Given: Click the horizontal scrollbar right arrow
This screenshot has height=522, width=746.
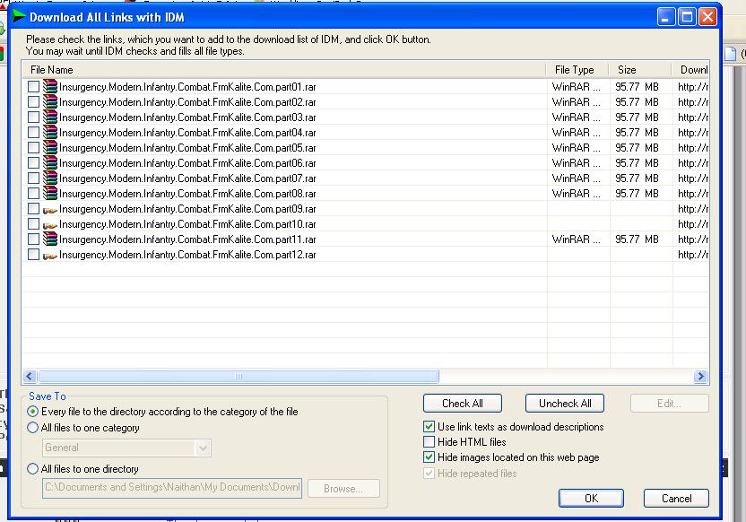Looking at the screenshot, I should [700, 377].
